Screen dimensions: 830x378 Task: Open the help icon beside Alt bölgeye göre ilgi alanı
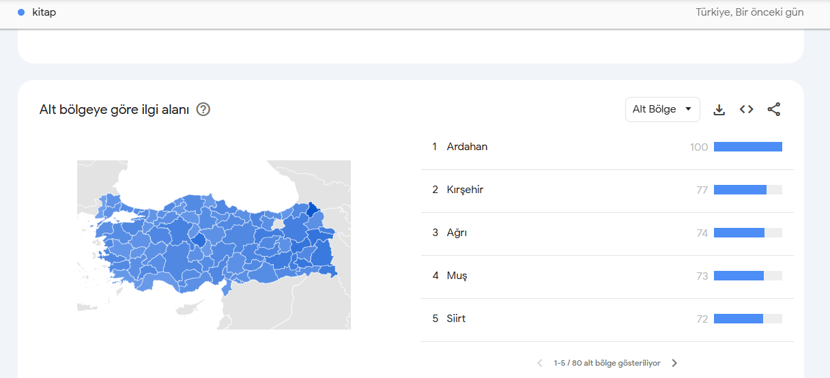click(203, 109)
